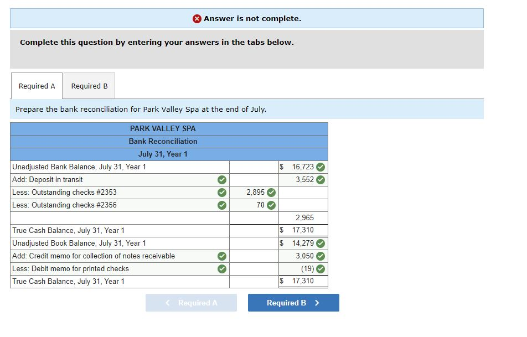Click green checkmark next to 70 amount

(271, 205)
